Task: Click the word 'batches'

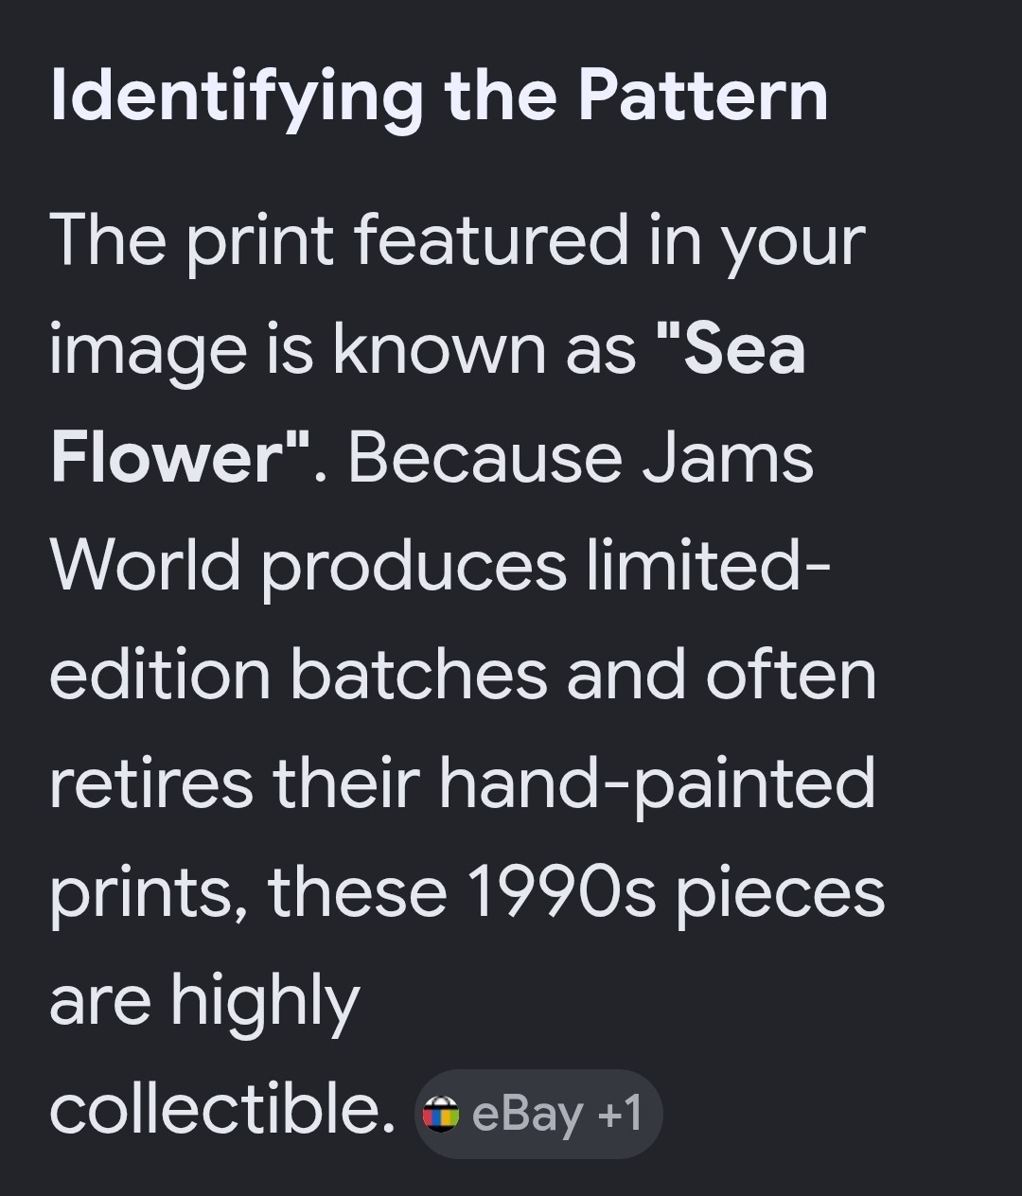Action: tap(418, 675)
